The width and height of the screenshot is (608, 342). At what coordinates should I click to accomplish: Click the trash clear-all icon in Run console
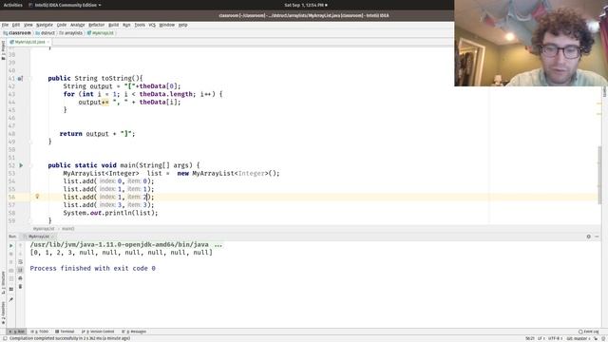click(21, 287)
